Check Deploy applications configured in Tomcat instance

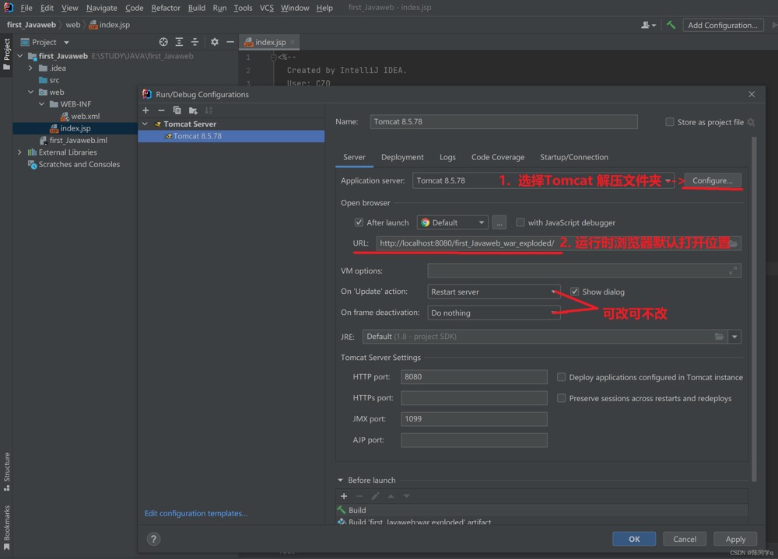[561, 377]
